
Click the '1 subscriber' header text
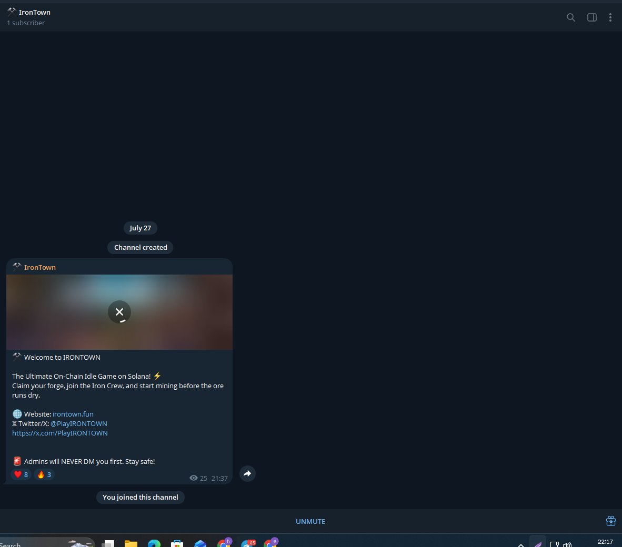[26, 23]
